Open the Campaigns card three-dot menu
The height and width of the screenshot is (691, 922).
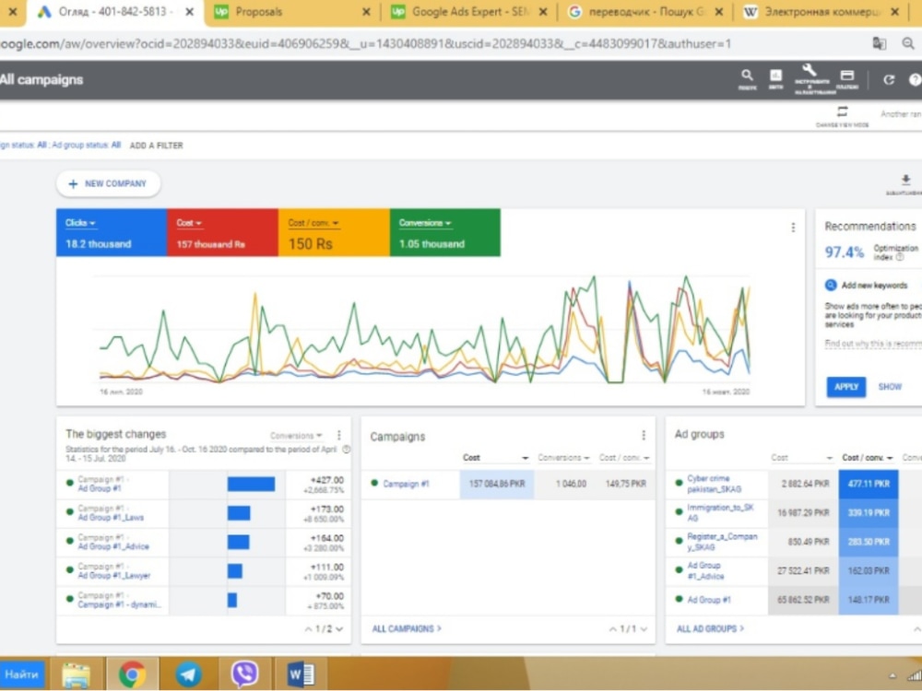[644, 435]
